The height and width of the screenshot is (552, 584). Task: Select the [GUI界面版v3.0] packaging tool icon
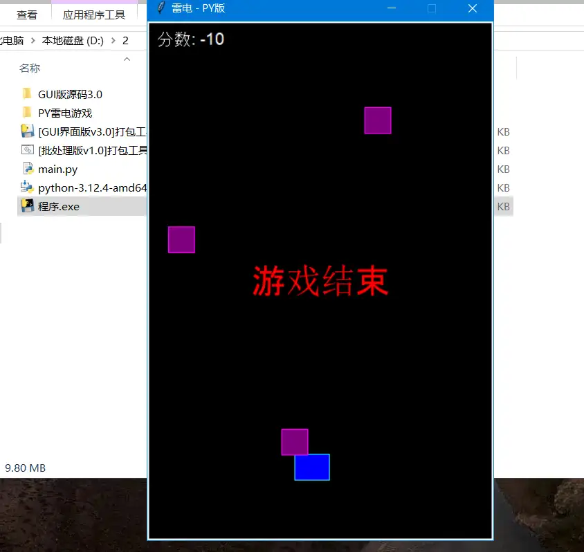28,131
